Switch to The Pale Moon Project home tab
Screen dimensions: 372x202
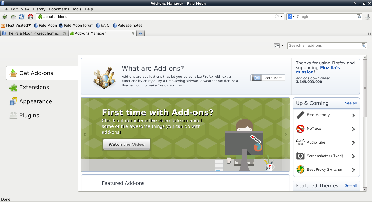tap(34, 33)
